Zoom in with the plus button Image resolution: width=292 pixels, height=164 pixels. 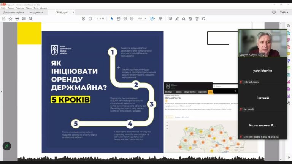(132, 19)
